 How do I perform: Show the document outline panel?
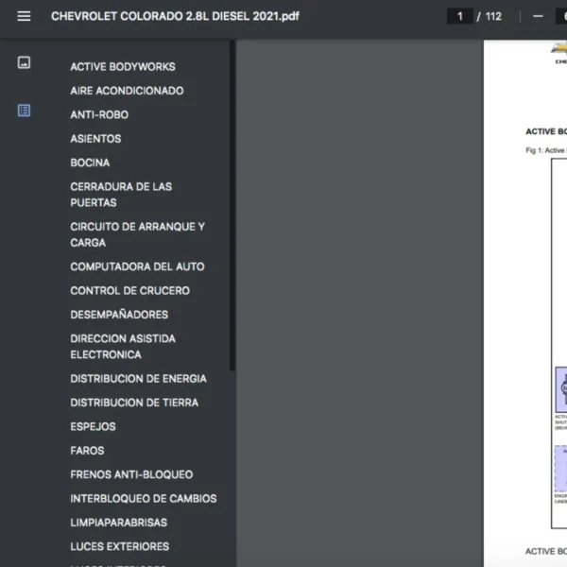pyautogui.click(x=24, y=111)
